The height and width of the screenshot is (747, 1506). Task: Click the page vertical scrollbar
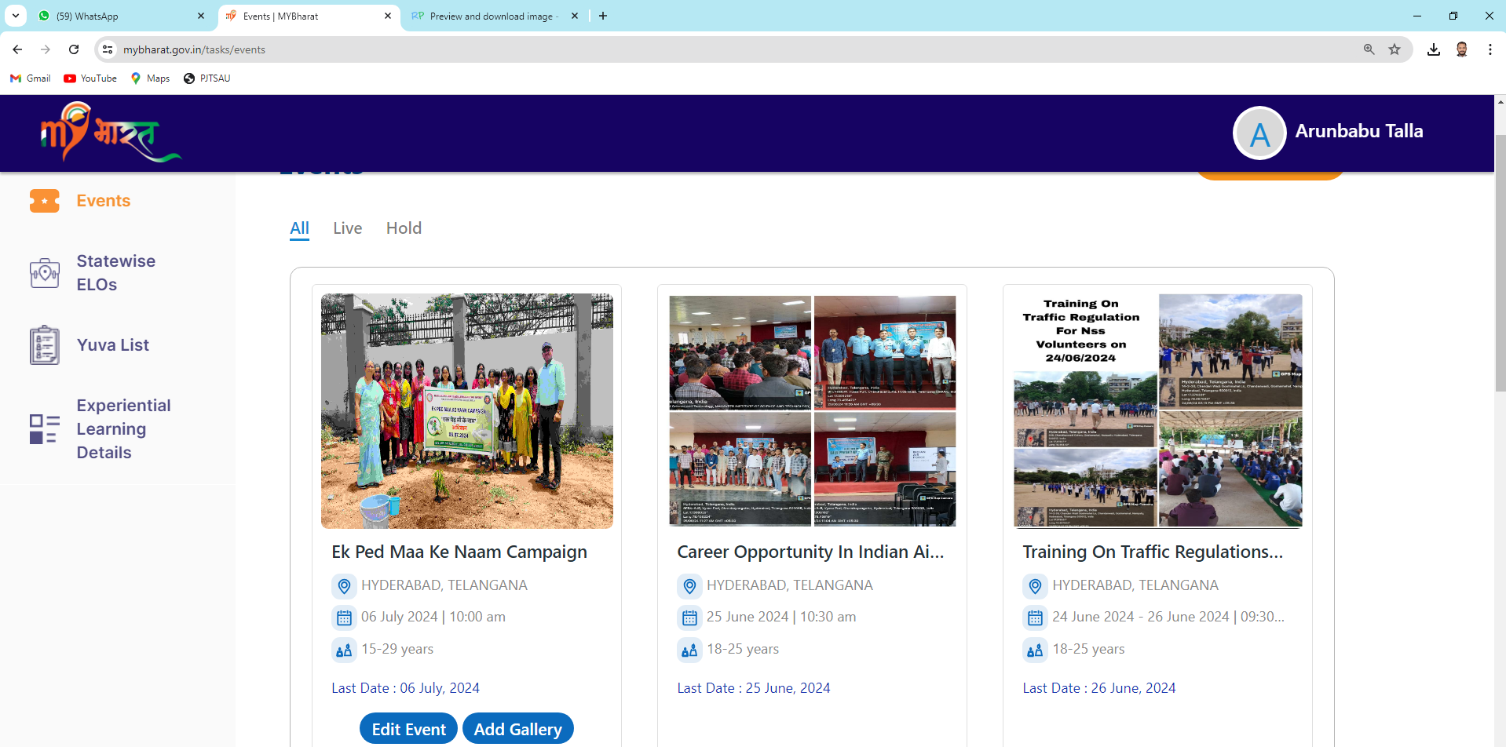(x=1501, y=263)
